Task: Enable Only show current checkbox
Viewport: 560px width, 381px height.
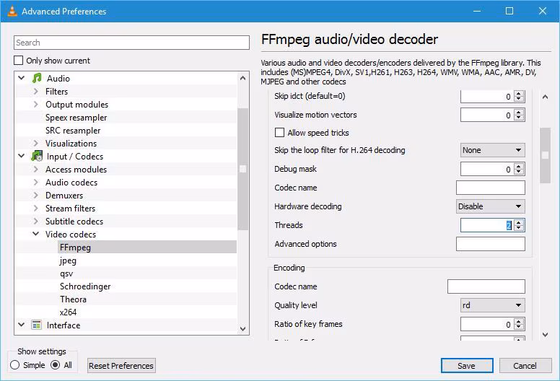Action: [18, 61]
